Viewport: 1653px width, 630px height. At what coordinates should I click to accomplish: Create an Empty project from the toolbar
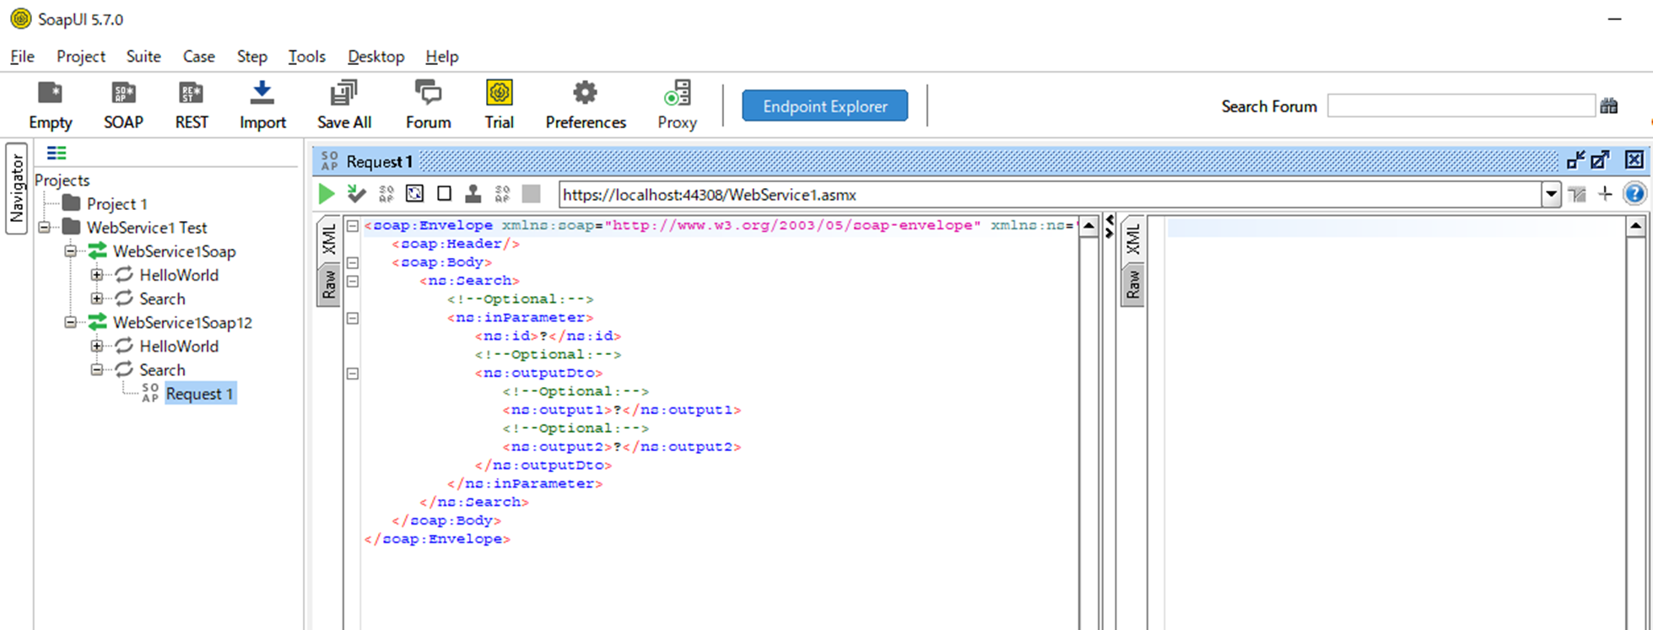pos(51,105)
